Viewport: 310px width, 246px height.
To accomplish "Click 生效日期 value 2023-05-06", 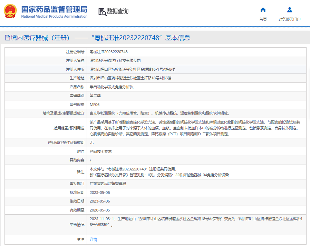I will point(100,201).
